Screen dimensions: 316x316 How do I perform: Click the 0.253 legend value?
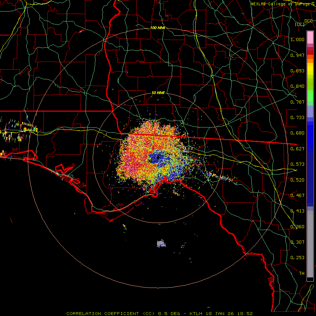tap(297, 258)
